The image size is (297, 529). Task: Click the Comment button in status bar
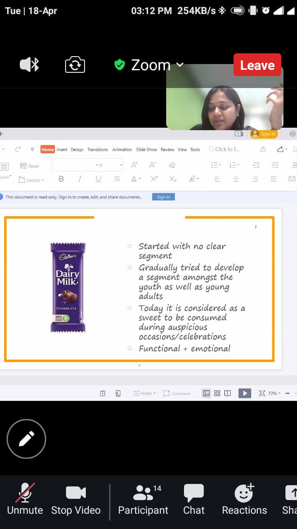click(177, 393)
